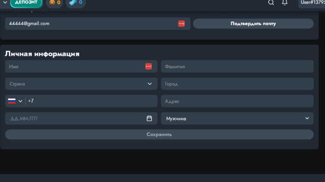Click the red password manager icon in Имя field
The image size is (325, 182).
148,66
